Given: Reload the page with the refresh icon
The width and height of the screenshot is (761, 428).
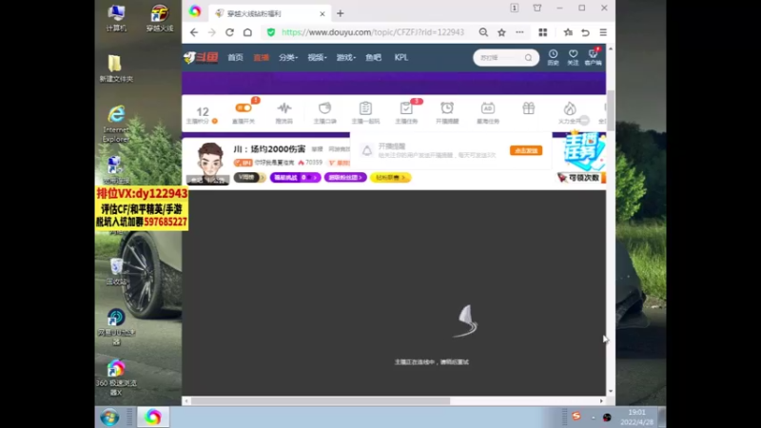Looking at the screenshot, I should (x=229, y=32).
